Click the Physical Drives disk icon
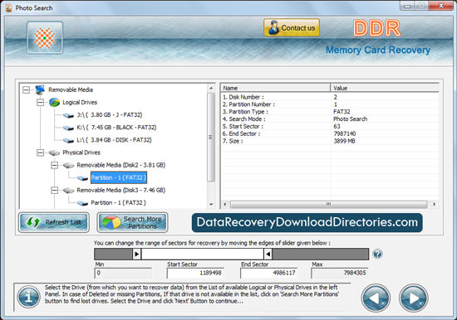Viewport: 457px width, 320px height. coord(54,153)
